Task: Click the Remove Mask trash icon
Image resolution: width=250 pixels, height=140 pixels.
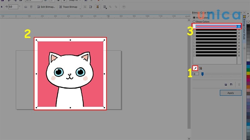Action: [x=239, y=84]
